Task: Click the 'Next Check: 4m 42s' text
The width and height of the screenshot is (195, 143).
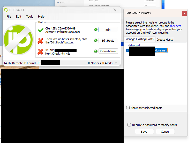Action: 58,54
